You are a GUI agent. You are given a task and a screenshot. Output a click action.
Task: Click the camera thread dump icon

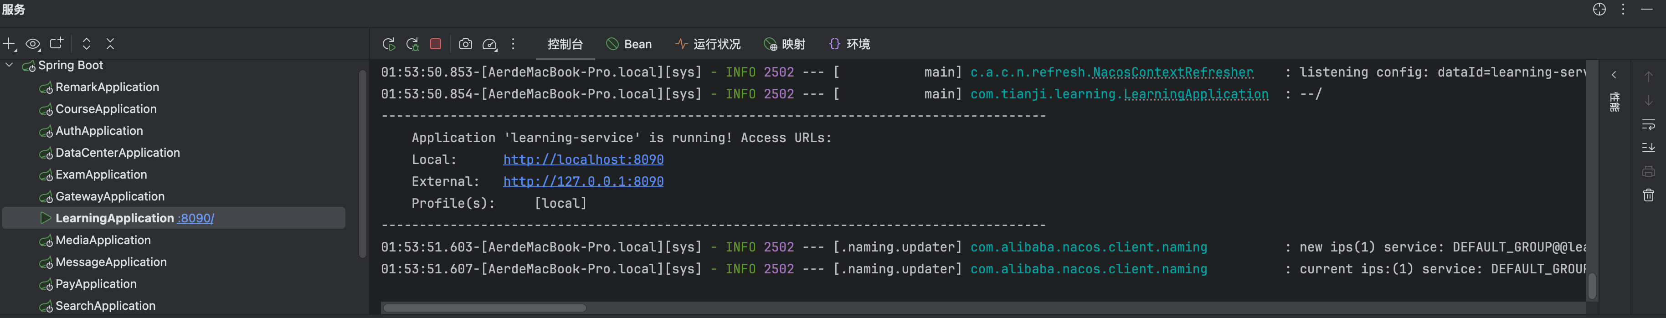466,44
